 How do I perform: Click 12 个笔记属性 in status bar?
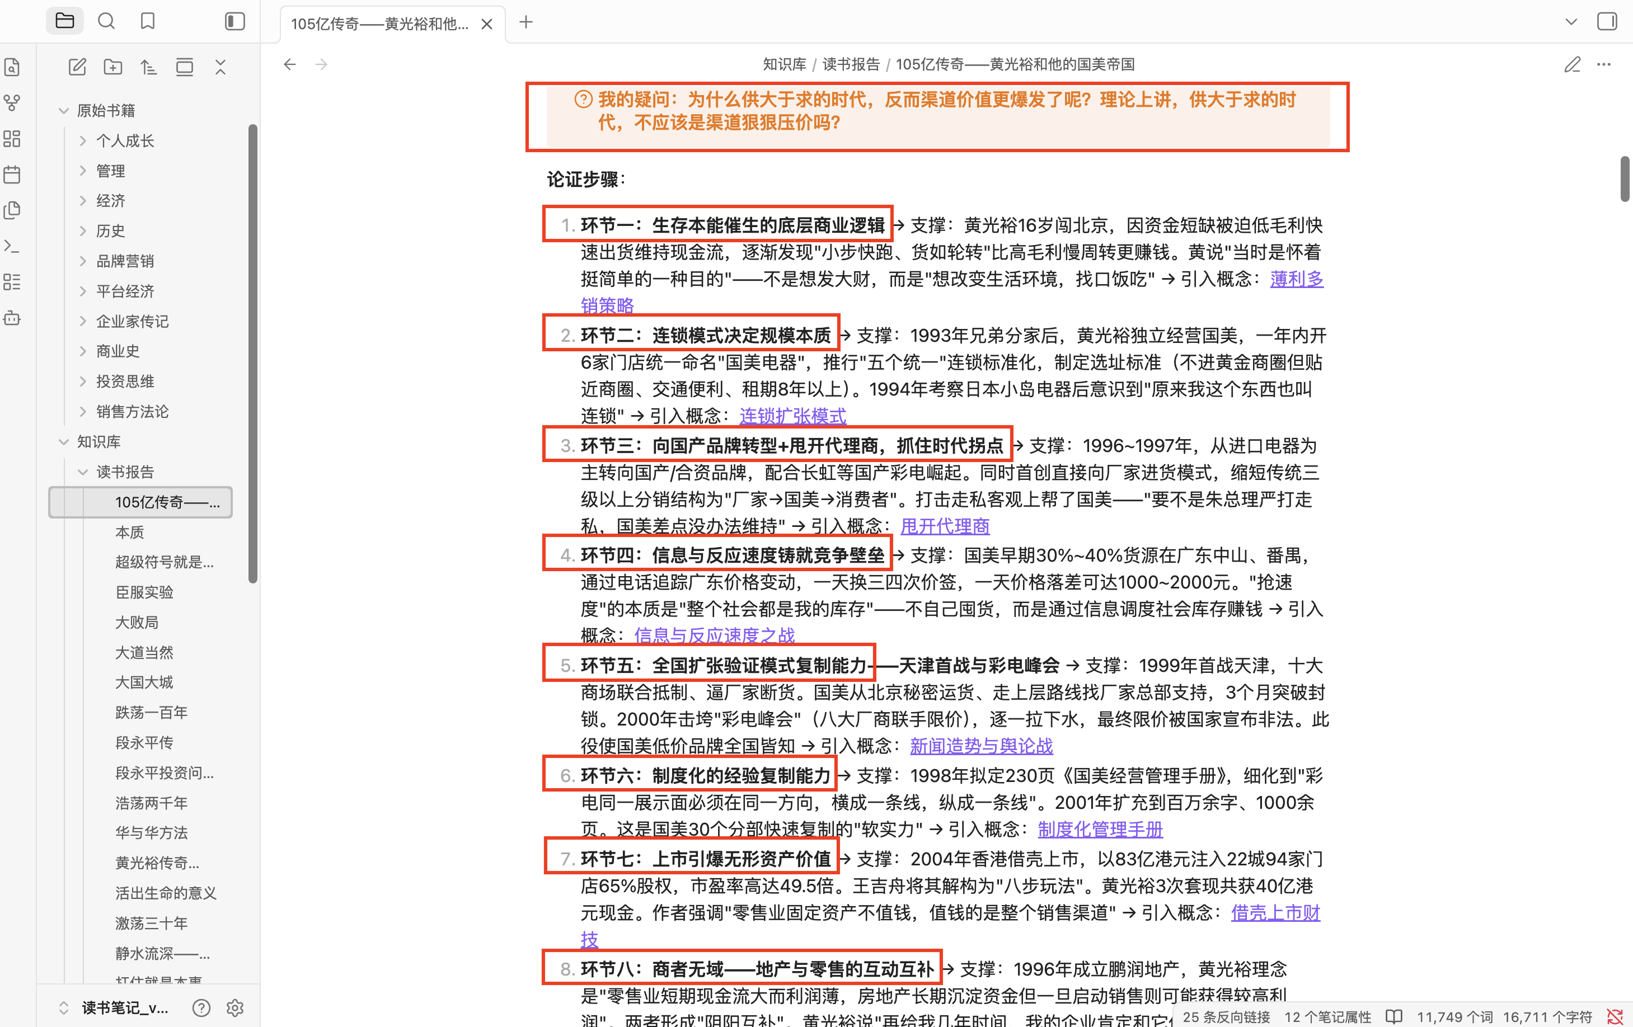pos(1327,1017)
